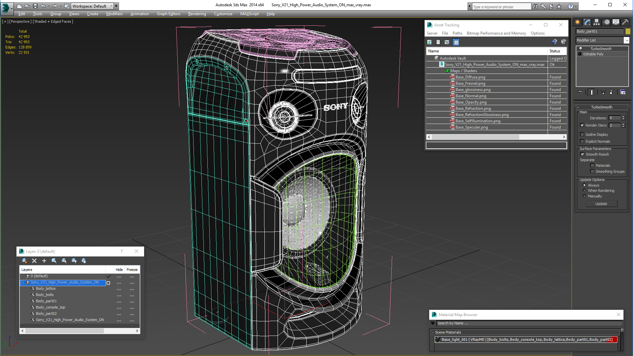Open the Modifier List dropdown

[x=626, y=40]
